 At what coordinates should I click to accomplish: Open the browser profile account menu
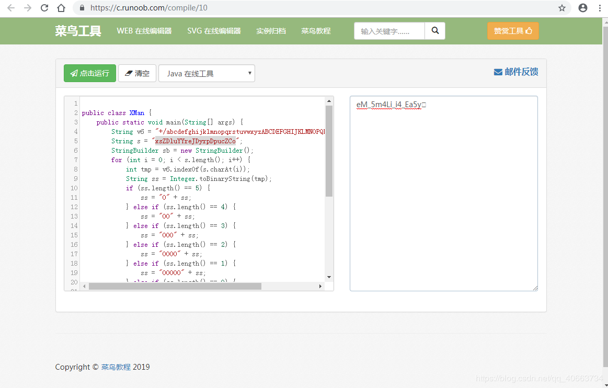tap(583, 8)
